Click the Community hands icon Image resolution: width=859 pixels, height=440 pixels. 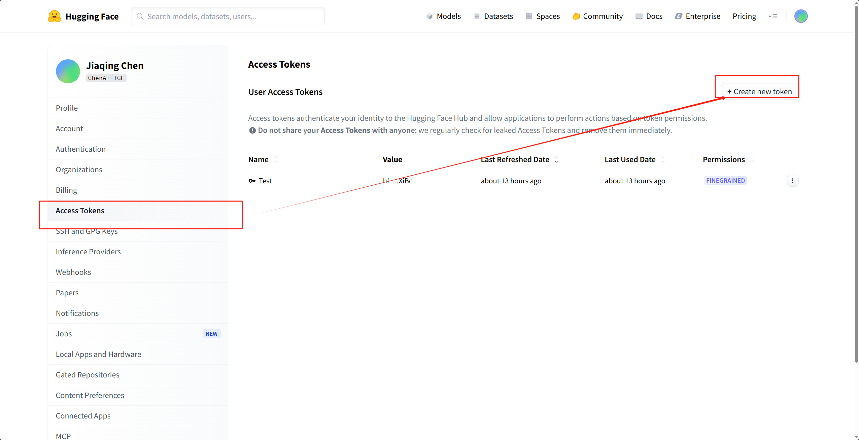point(576,16)
